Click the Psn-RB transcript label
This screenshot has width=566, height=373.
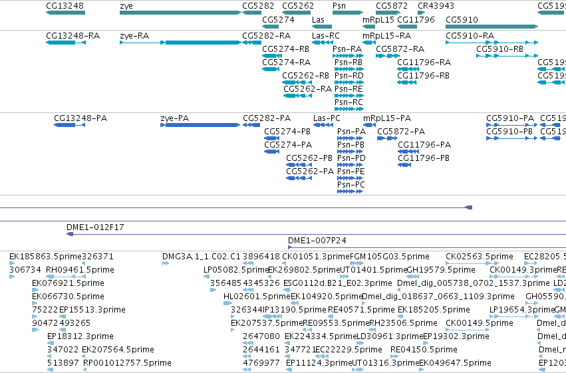349,62
